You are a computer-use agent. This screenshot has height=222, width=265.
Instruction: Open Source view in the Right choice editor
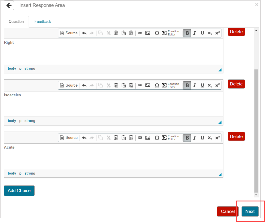(x=69, y=33)
